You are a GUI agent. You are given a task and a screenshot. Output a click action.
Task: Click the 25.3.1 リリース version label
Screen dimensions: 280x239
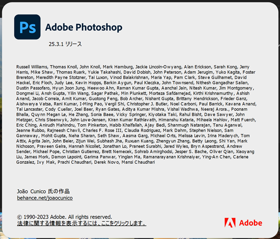point(65,44)
